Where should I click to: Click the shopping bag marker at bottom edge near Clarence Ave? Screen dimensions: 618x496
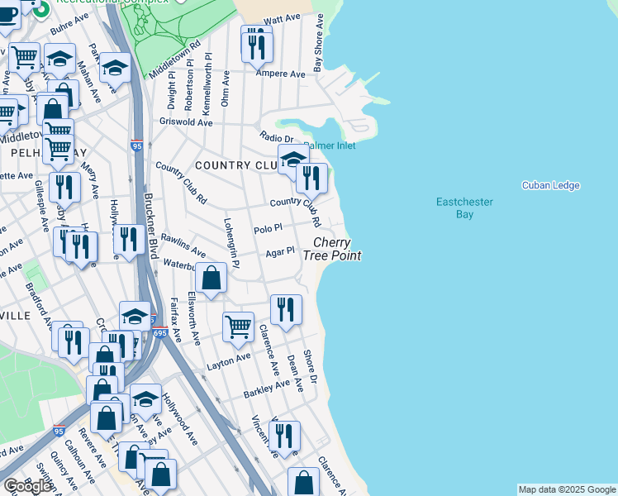pyautogui.click(x=304, y=482)
